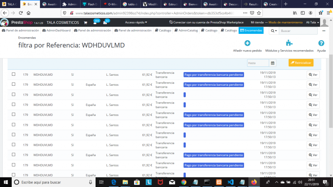Open the search type dropdown beside Buscar
The image size is (333, 187).
tap(274, 31)
